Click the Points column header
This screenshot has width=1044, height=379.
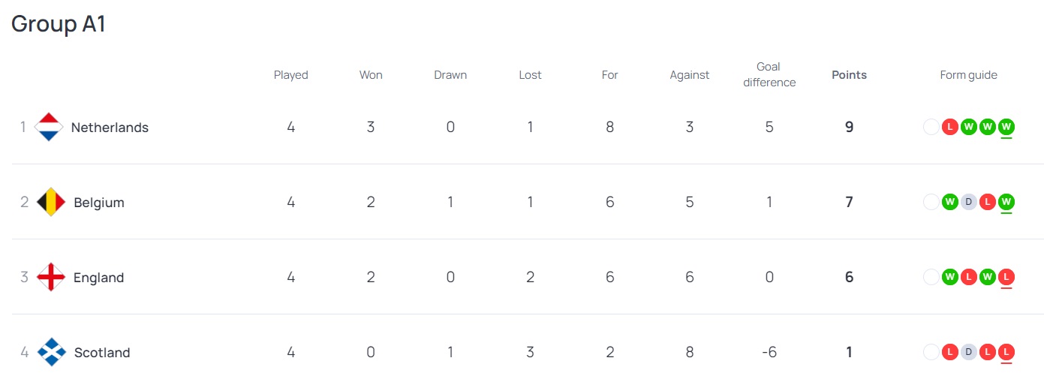(x=849, y=75)
